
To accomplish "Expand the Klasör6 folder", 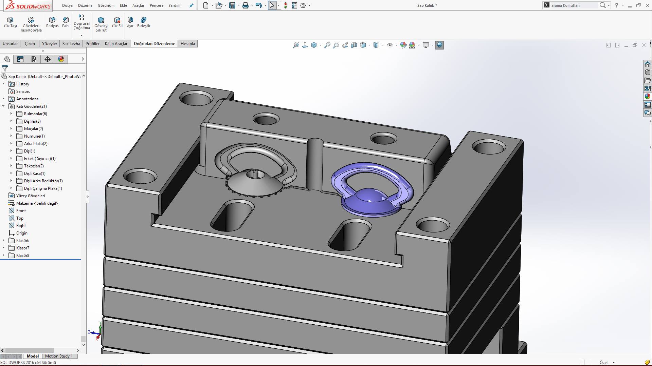I will 3,240.
